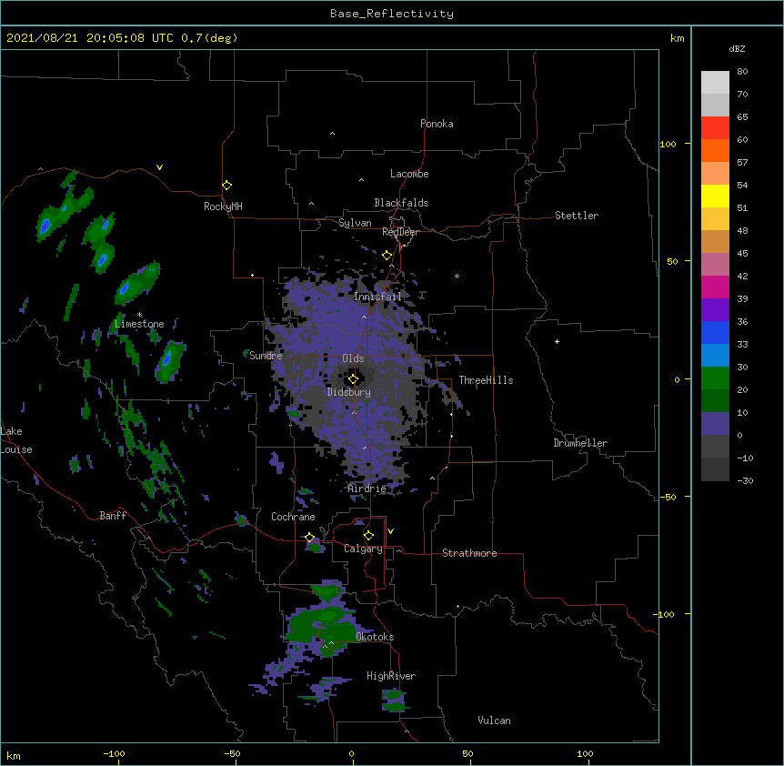Click the yellow v marker northeast of Calgary

[390, 531]
